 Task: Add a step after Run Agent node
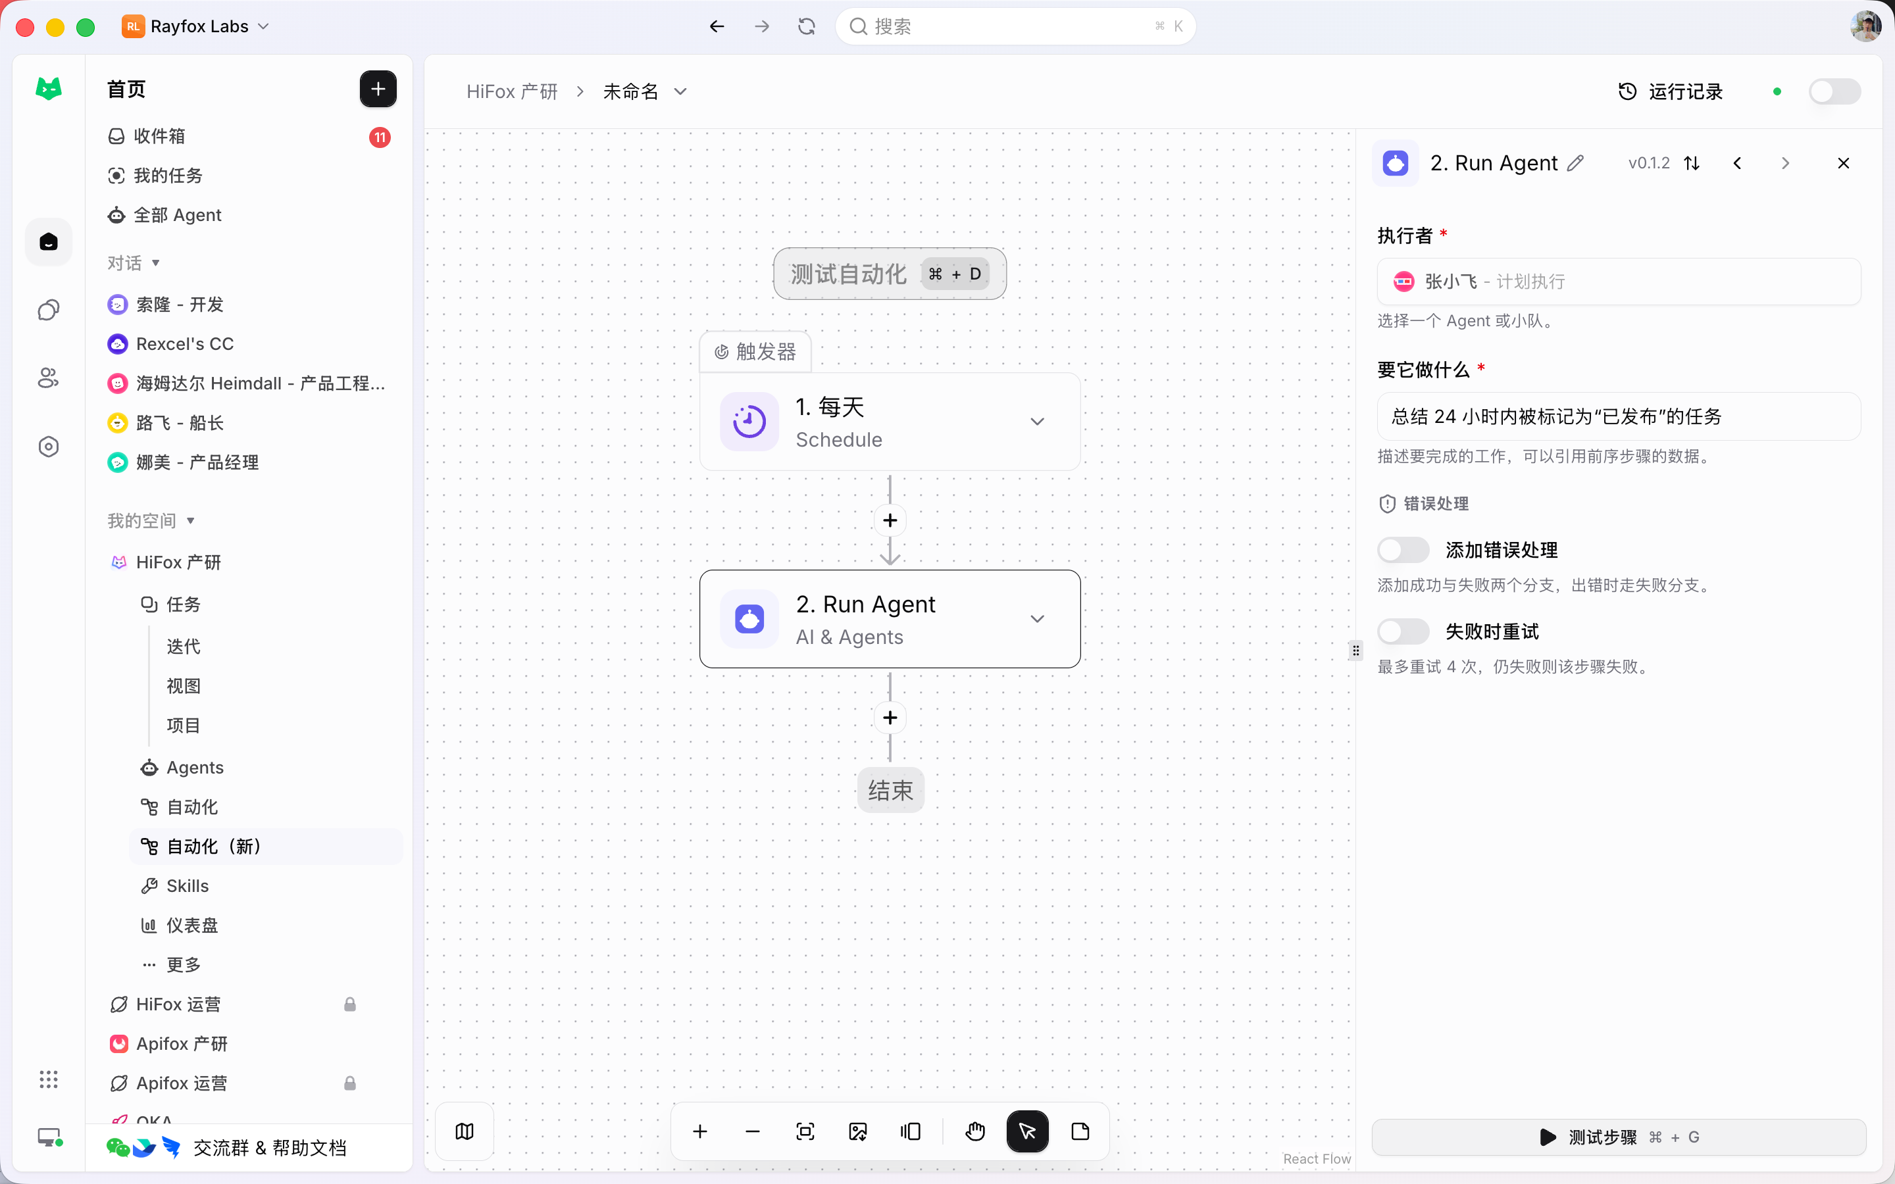pos(890,717)
